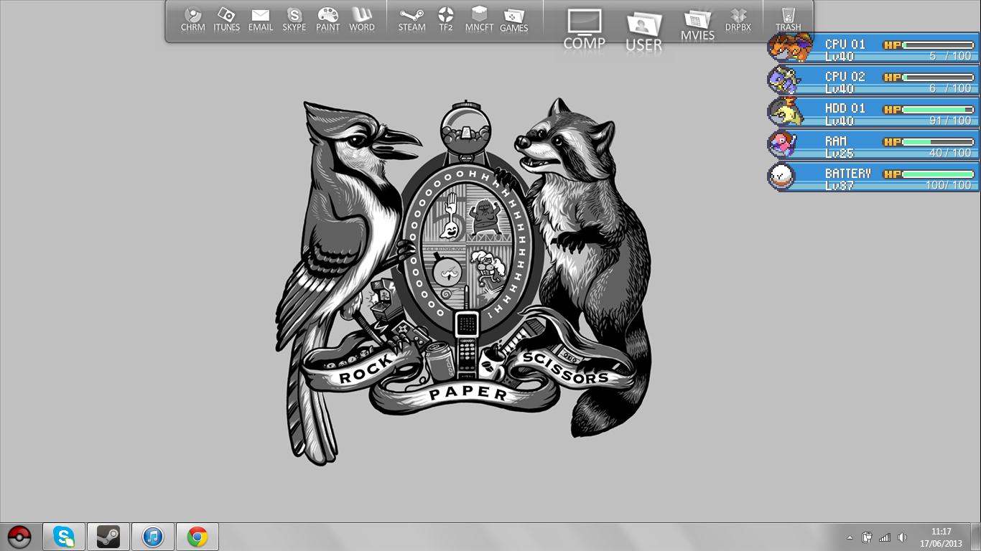Click the power plug battery tray icon
The image size is (981, 551).
868,537
